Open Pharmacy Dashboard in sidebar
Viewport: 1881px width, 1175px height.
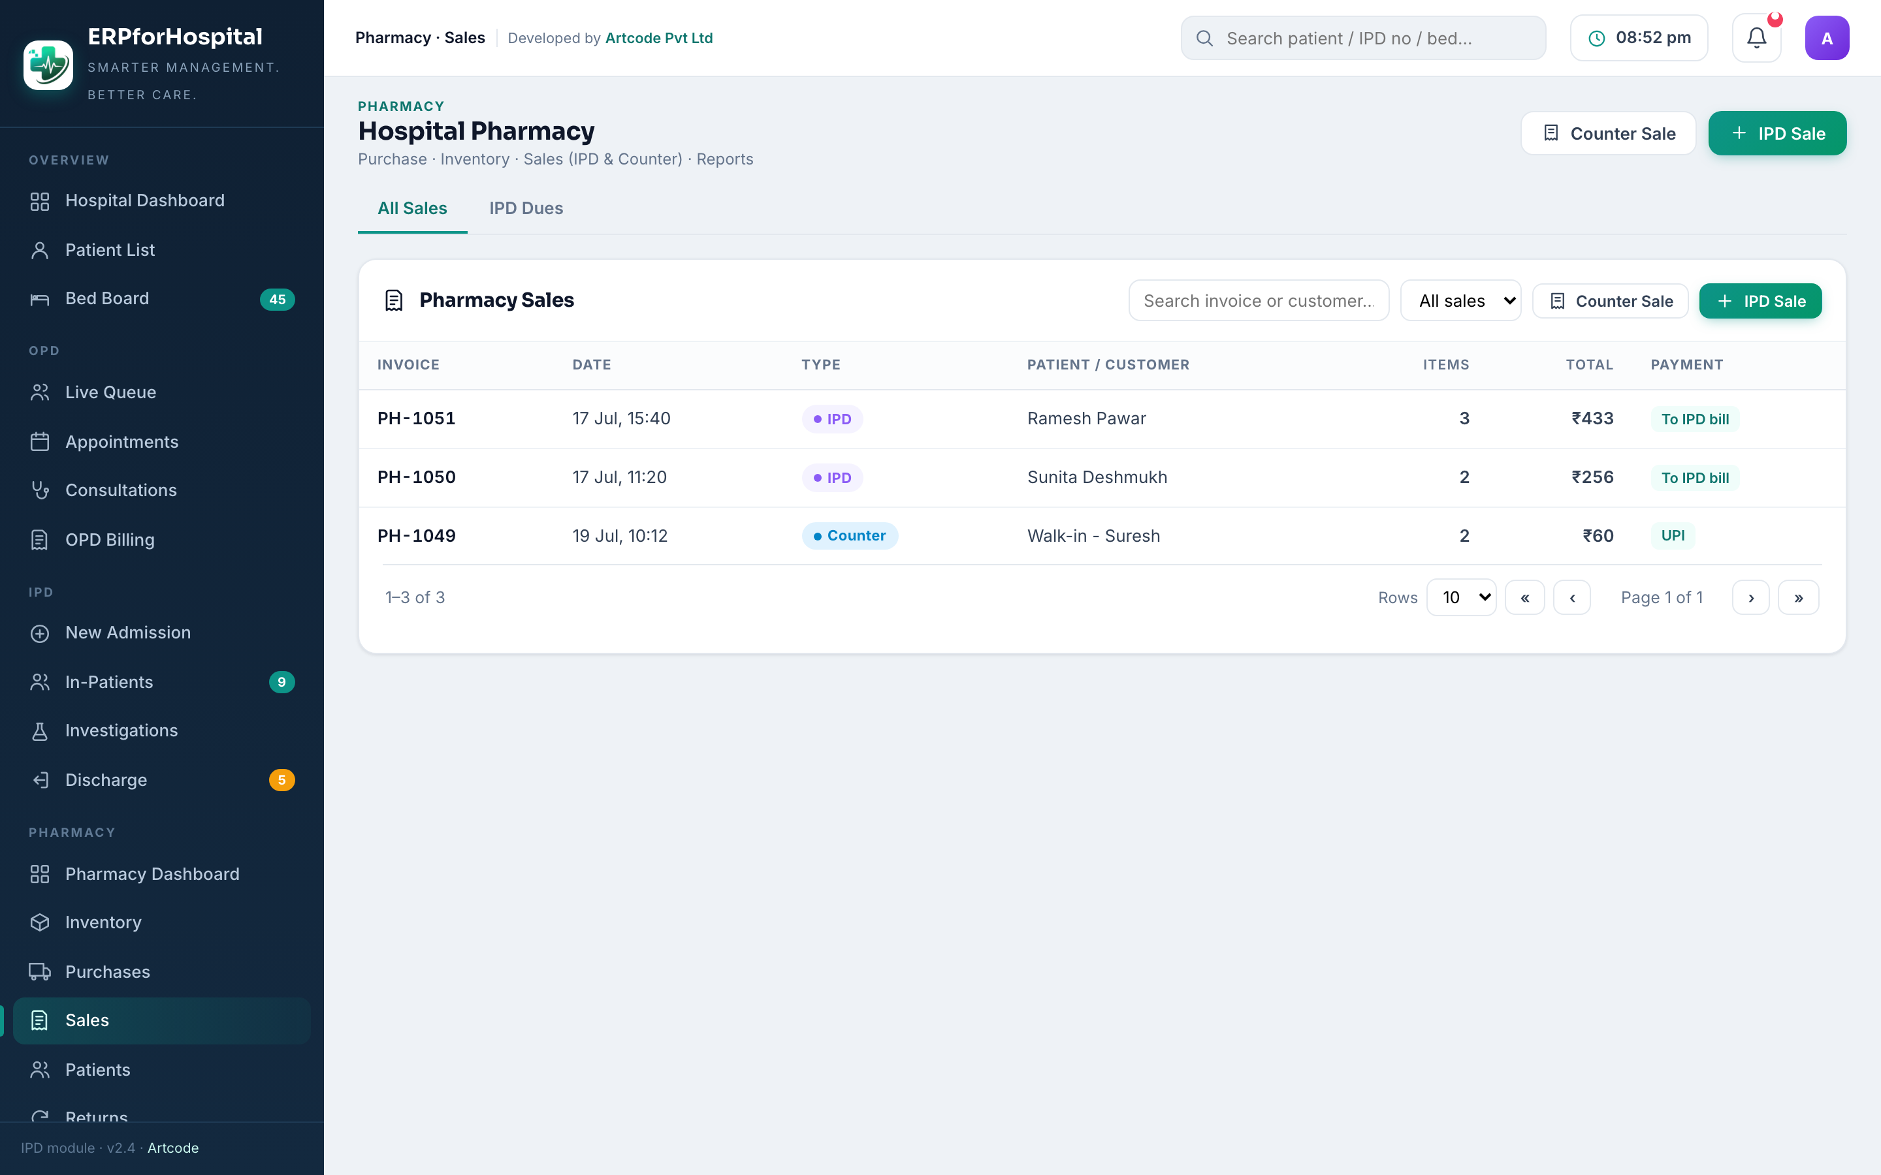162,874
